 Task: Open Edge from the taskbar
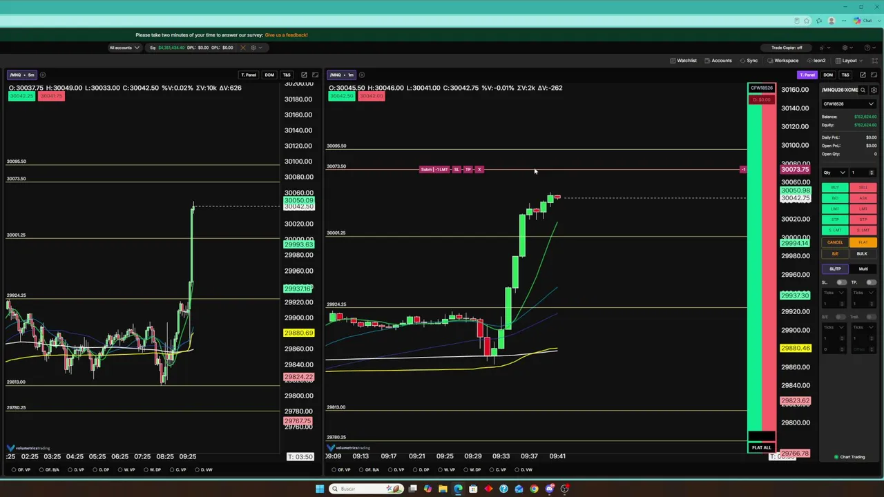click(458, 489)
